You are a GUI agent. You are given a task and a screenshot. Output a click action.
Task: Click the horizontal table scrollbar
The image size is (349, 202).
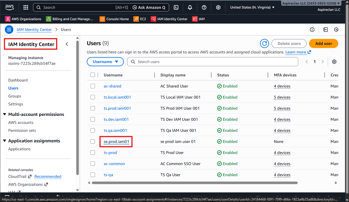[x=194, y=183]
